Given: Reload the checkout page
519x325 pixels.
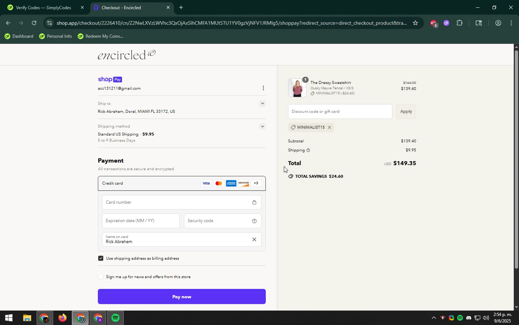Looking at the screenshot, I should pos(34,23).
